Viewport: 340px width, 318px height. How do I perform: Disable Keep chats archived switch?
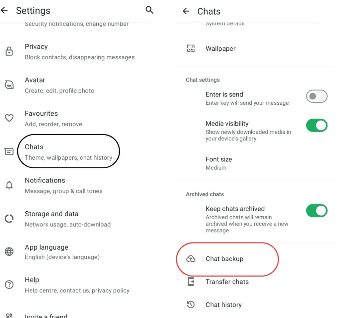[316, 210]
